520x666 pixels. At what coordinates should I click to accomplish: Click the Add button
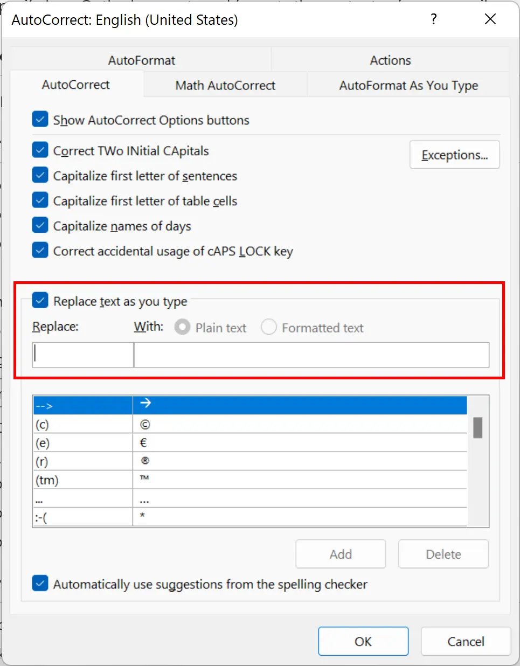341,554
